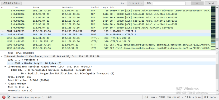Viewport: 219px width, 100px height.
Task: Click the red capture status icon
Action: (4, 97)
